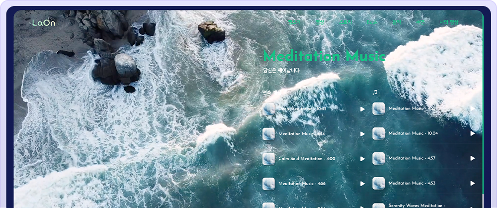497x208 pixels.
Task: Select the Deep Meditation album thumbnail
Action: point(269,109)
